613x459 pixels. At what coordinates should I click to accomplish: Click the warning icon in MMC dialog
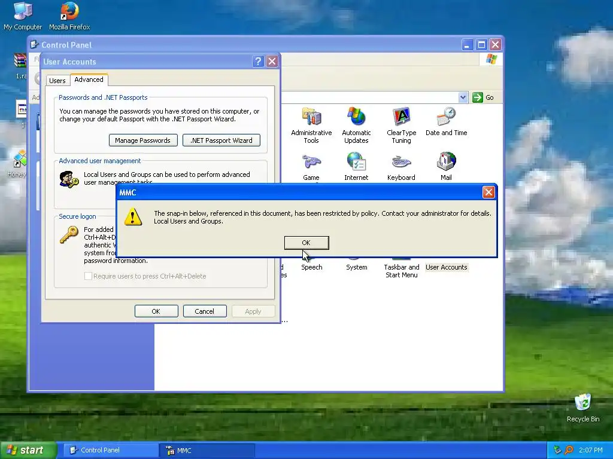pos(133,216)
